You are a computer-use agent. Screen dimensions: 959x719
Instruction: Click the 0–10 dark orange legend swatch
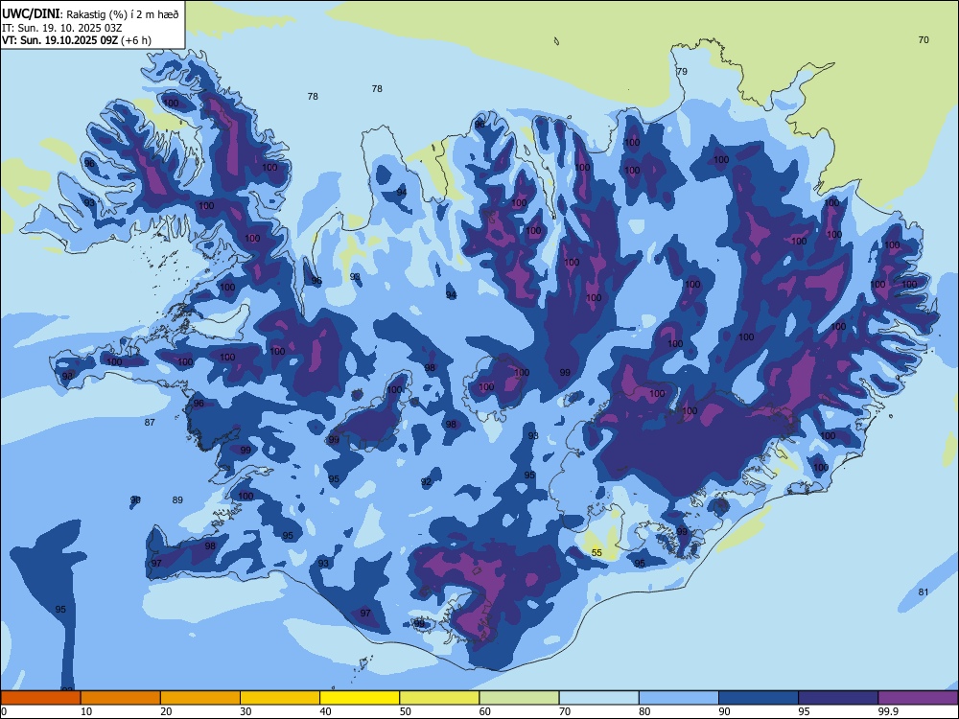[x=40, y=698]
